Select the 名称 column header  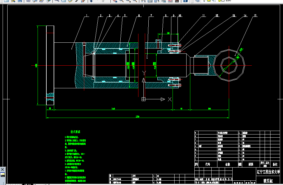coord(228,164)
